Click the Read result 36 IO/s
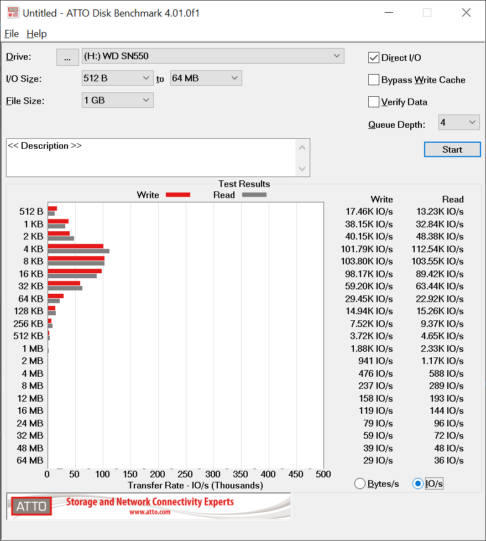This screenshot has height=541, width=486. pyautogui.click(x=449, y=460)
